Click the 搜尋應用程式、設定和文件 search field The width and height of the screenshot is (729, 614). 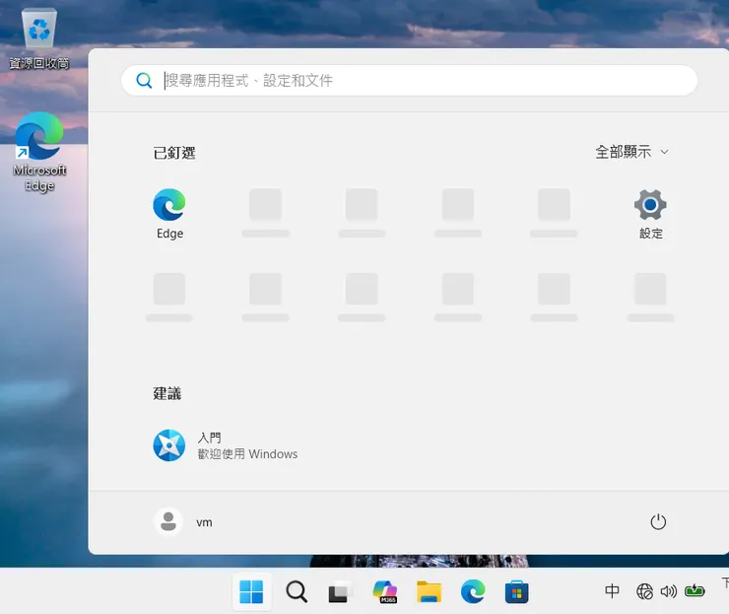409,81
